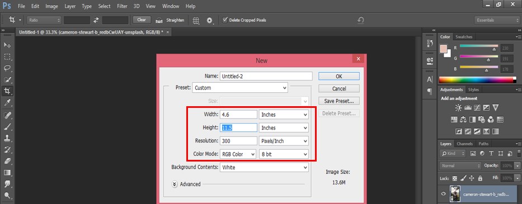
Task: Add a Black & White adjustment
Action: (x=472, y=119)
